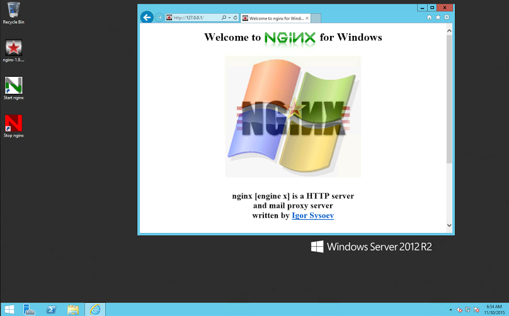Maximize the browser window
509x316 pixels.
pos(432,8)
